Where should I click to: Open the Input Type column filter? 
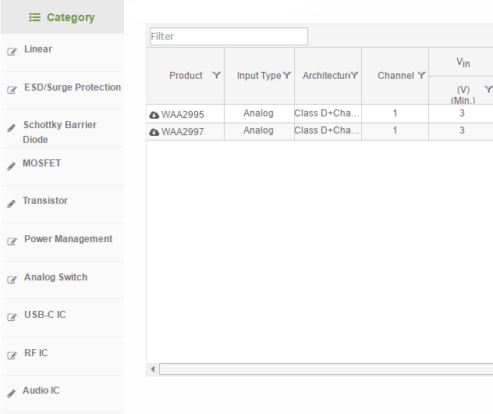[x=287, y=75]
